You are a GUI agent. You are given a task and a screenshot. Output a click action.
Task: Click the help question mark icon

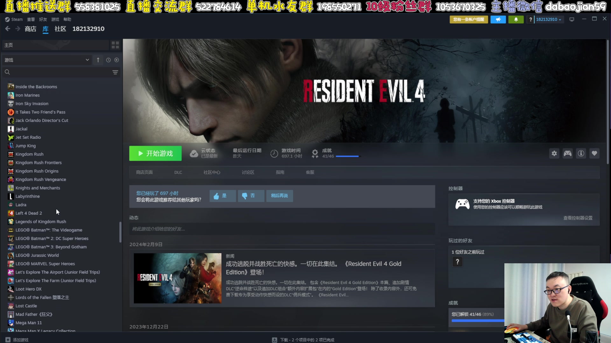point(530,19)
